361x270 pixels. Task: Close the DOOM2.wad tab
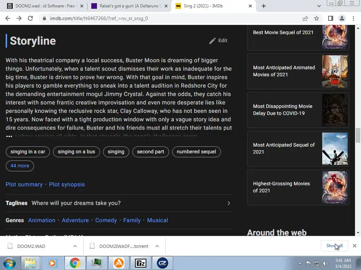pyautogui.click(x=81, y=6)
